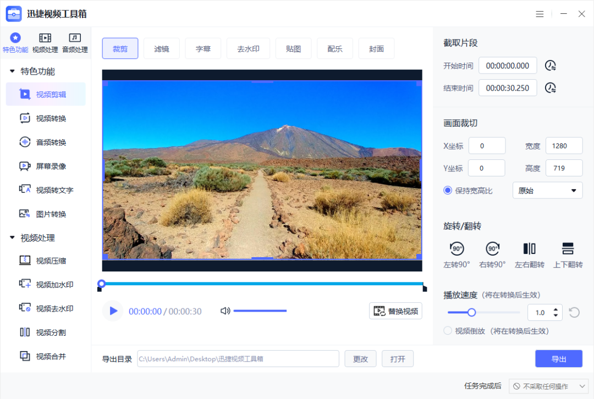
Task: Open the 原始 aspect ratio dropdown
Action: tap(548, 190)
